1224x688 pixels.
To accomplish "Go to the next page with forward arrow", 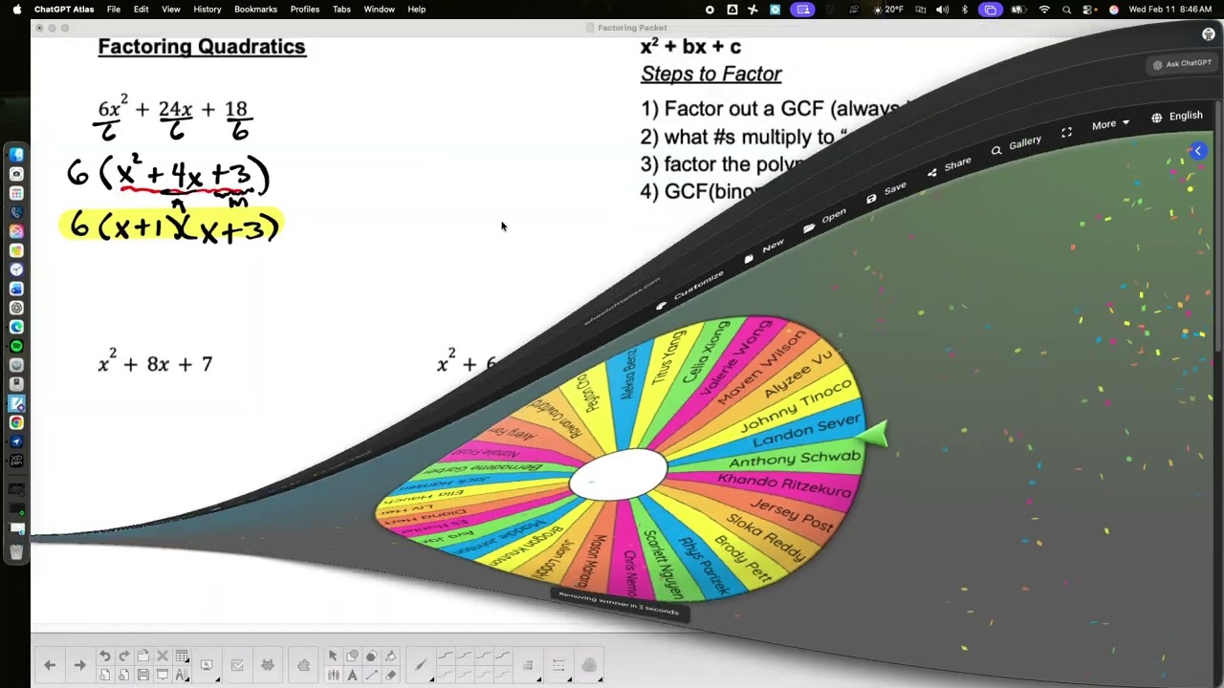I will tap(79, 665).
